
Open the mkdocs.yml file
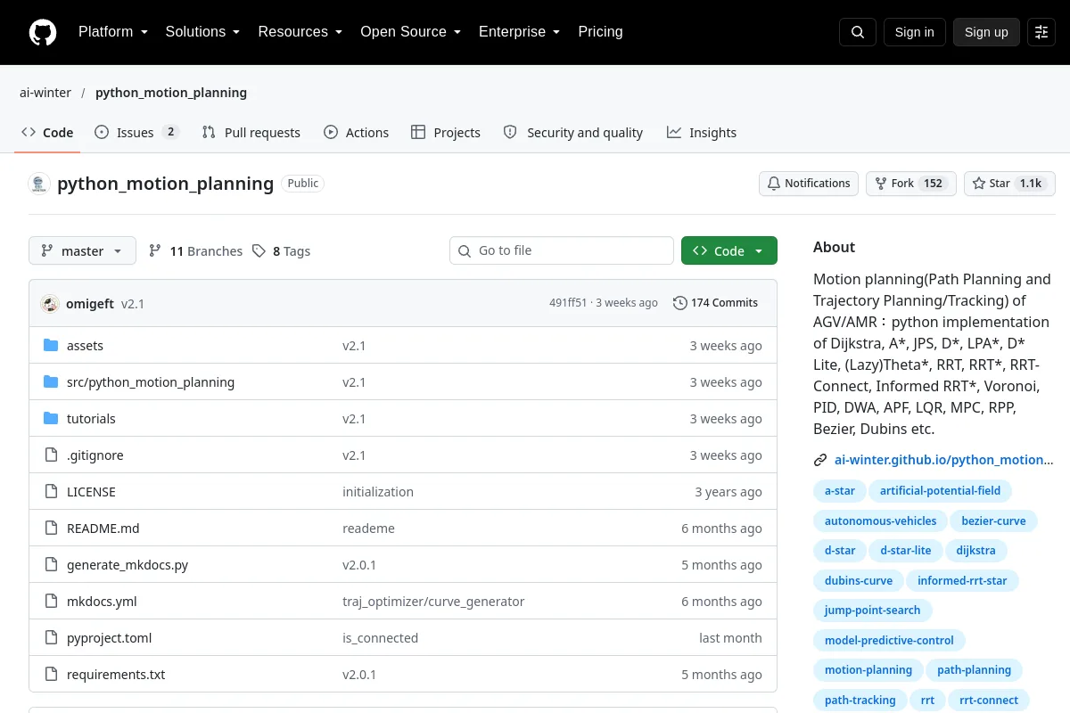pyautogui.click(x=102, y=602)
